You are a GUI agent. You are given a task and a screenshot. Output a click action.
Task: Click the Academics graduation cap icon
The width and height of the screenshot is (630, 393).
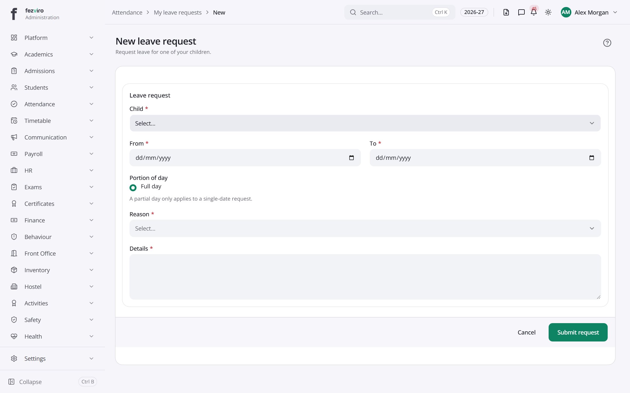(x=14, y=54)
